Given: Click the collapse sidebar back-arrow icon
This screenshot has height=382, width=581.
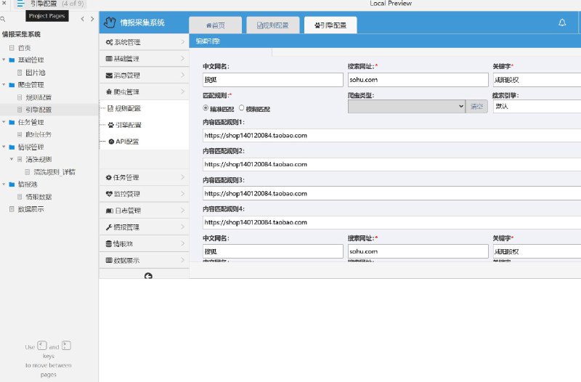Looking at the screenshot, I should pyautogui.click(x=148, y=276).
